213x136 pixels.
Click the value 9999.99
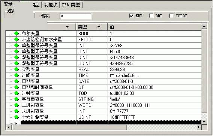(117, 69)
